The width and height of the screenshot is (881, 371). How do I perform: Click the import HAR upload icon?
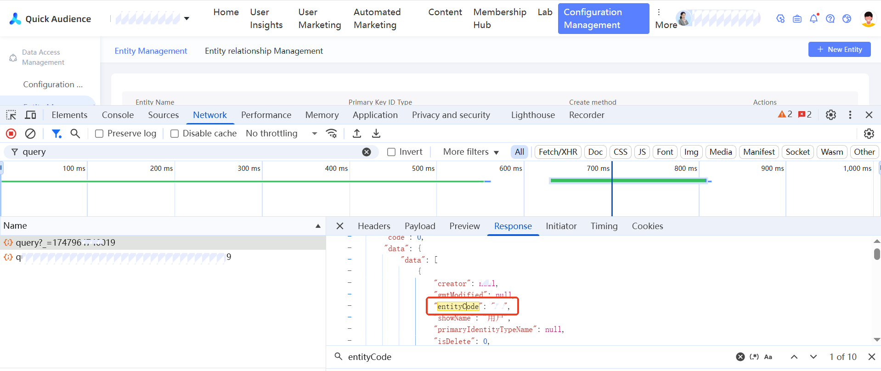[357, 134]
